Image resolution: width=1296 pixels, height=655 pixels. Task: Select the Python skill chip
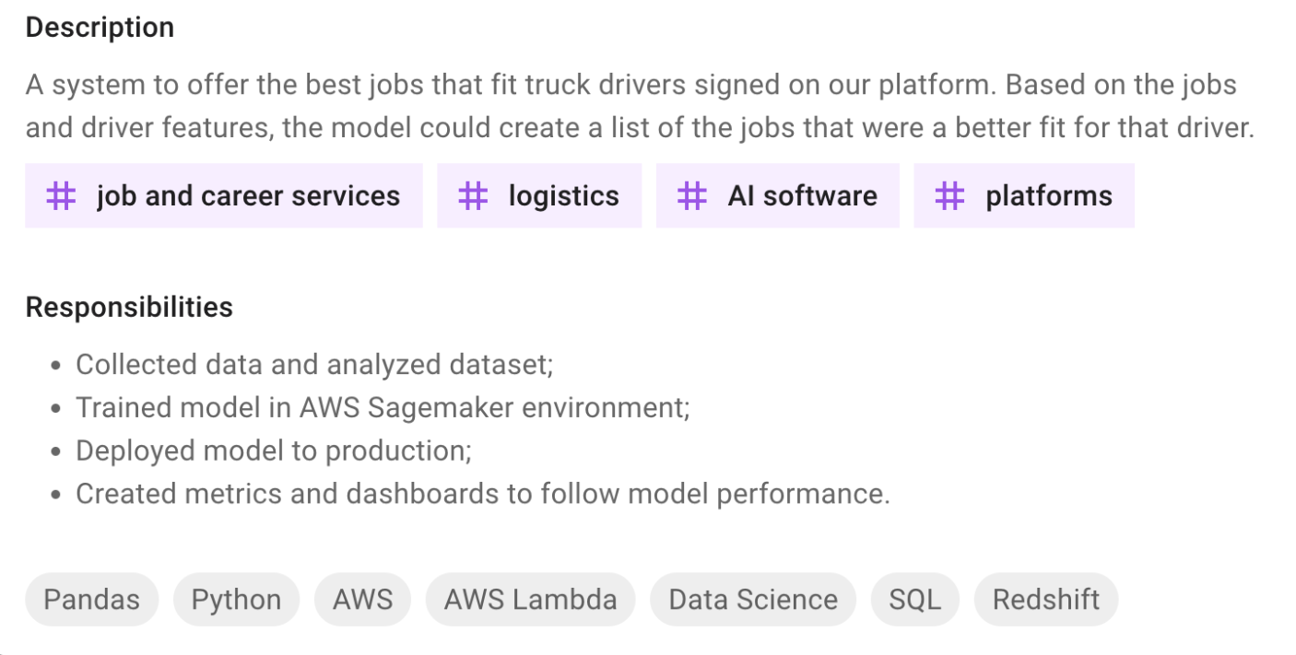(236, 600)
